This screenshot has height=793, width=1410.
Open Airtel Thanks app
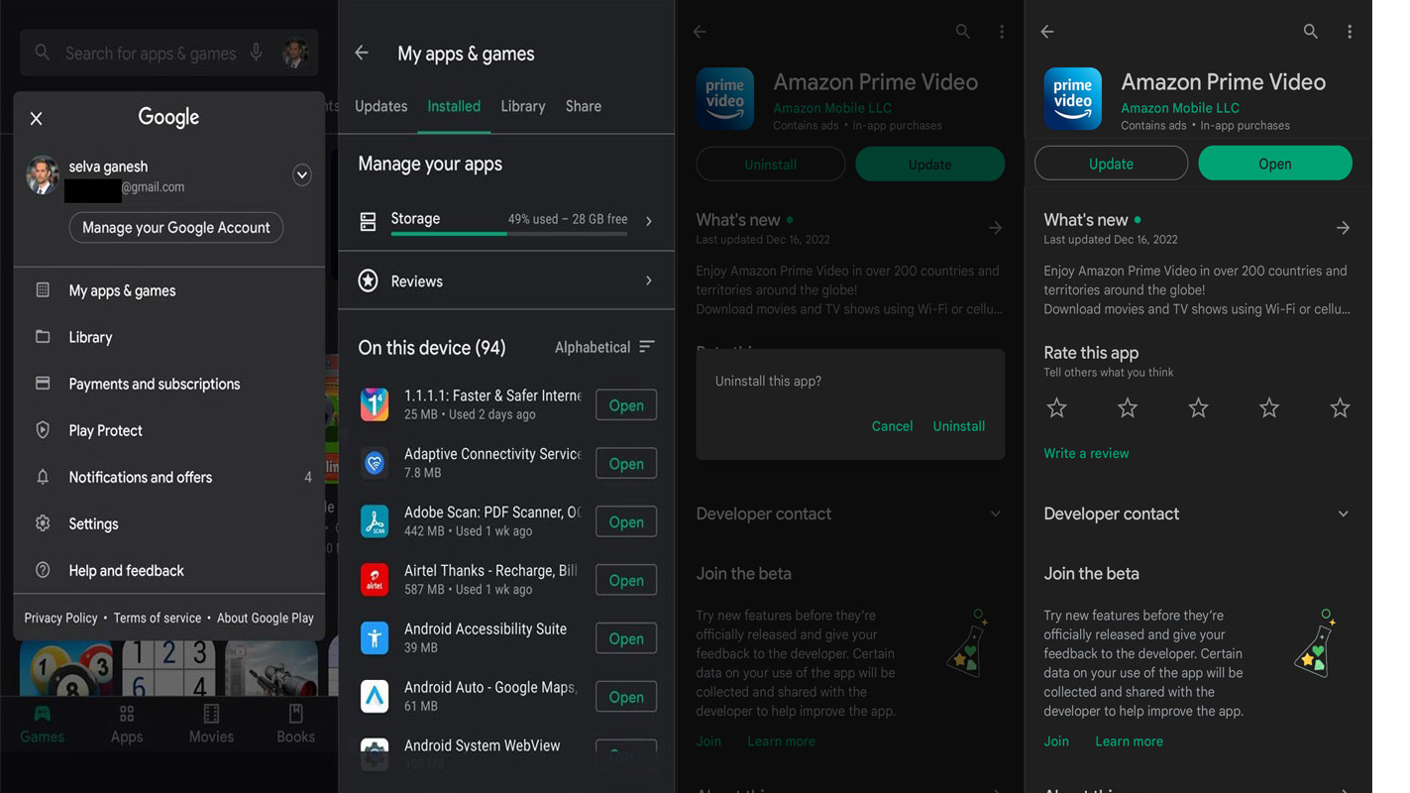(x=626, y=581)
